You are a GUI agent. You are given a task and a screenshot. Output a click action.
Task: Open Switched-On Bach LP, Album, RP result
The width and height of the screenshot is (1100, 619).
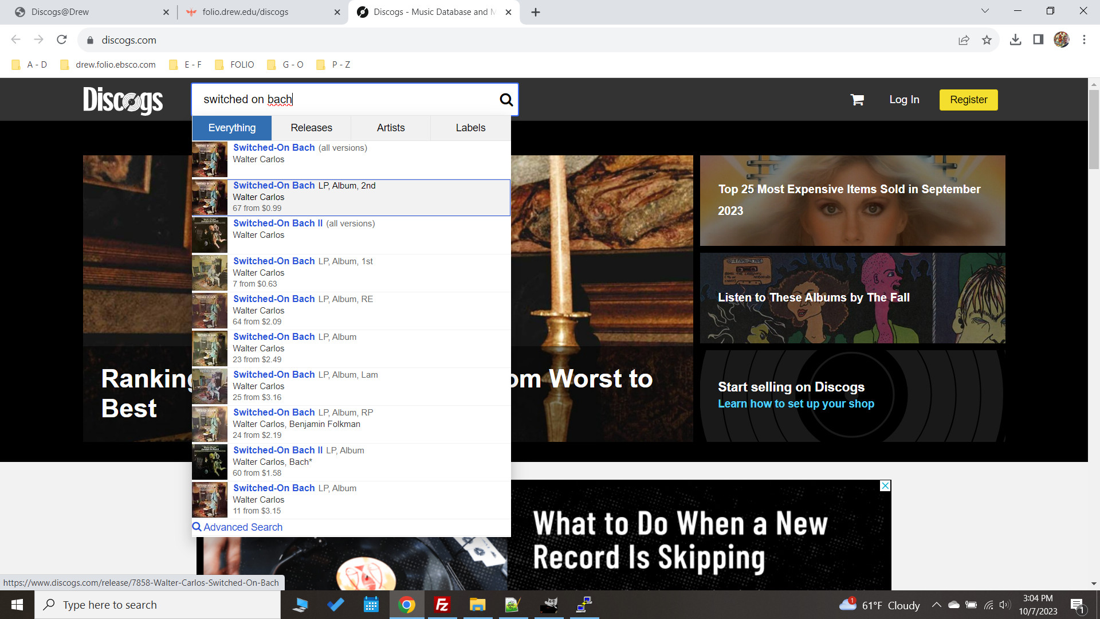tap(351, 424)
